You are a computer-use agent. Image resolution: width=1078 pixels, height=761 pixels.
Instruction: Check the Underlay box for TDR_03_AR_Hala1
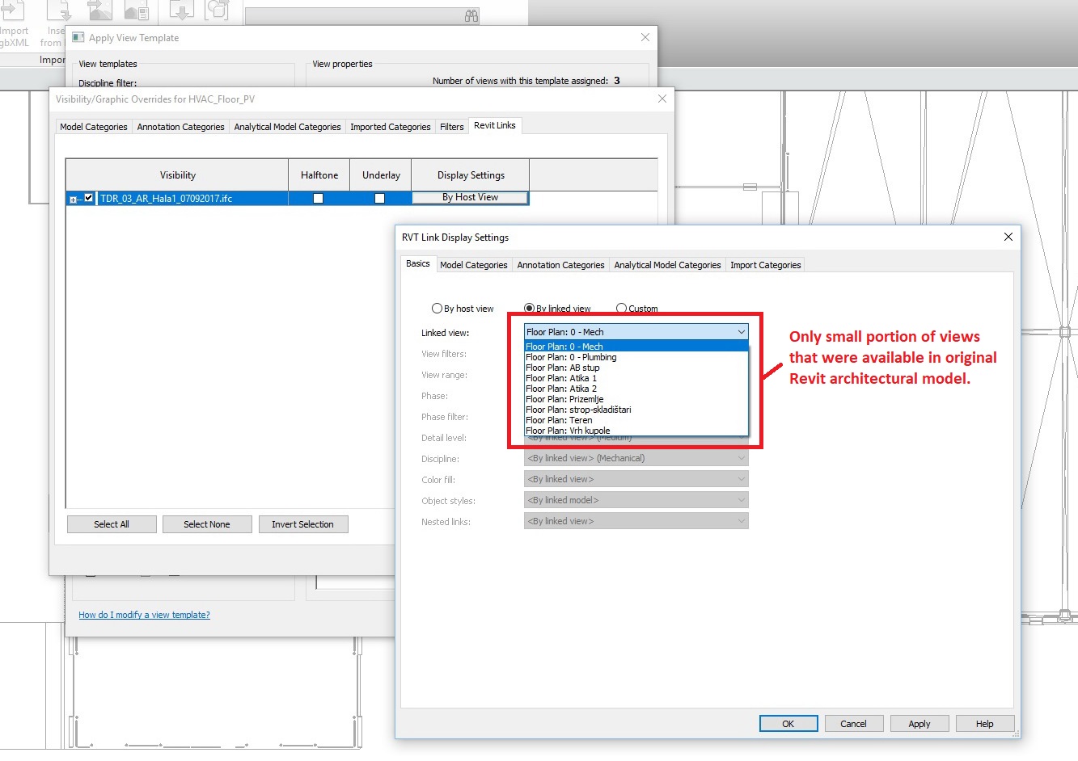click(379, 197)
